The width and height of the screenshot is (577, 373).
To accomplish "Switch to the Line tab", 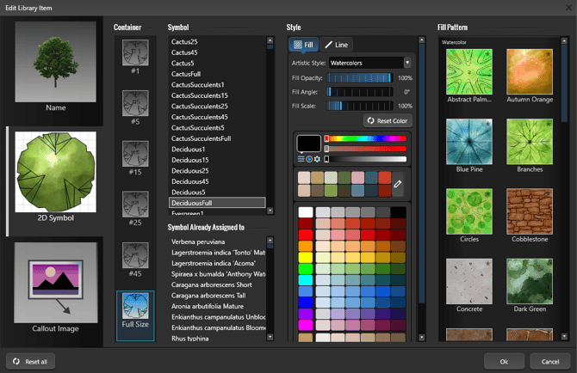I will [x=336, y=44].
